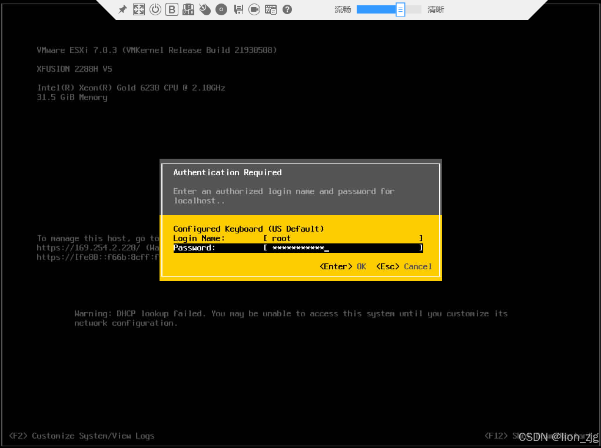The height and width of the screenshot is (448, 601).
Task: Click the Enter an authorized login name prompt
Action: (284, 196)
